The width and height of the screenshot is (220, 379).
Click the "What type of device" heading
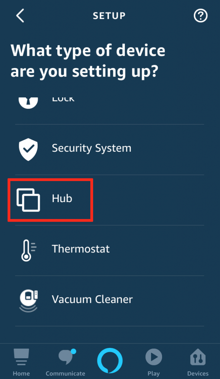point(88,50)
